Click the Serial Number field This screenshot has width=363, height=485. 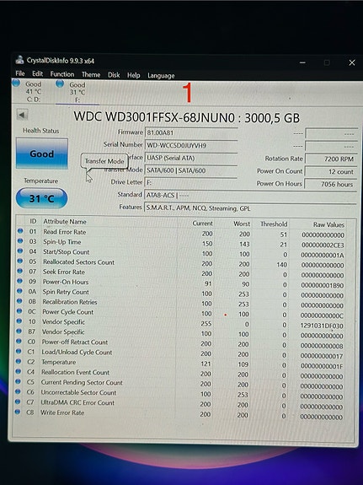point(191,145)
